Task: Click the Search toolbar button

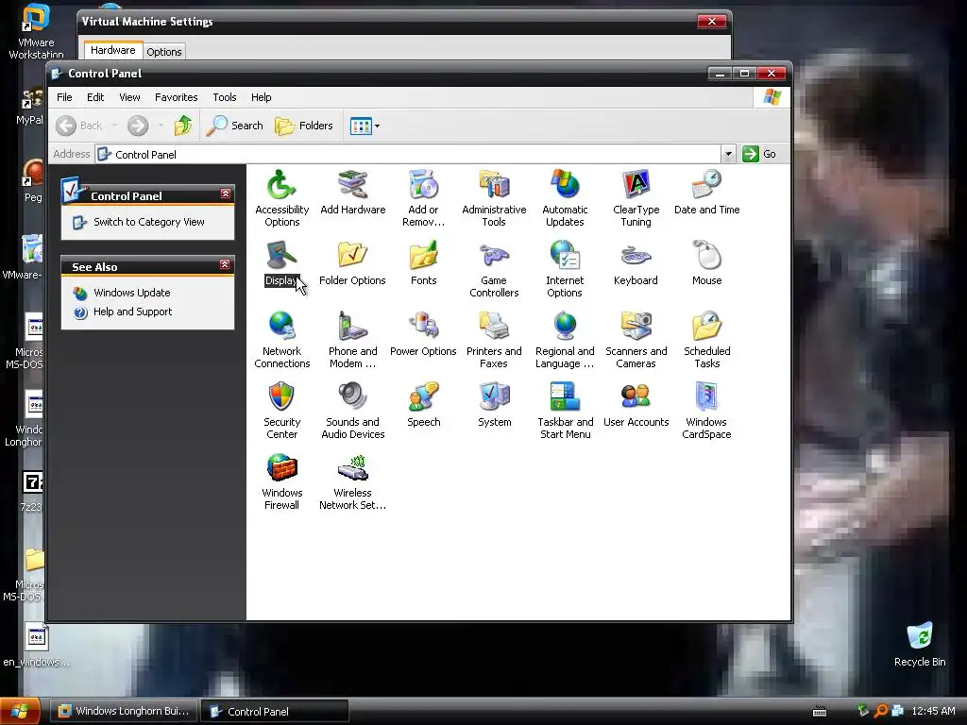Action: pos(235,126)
